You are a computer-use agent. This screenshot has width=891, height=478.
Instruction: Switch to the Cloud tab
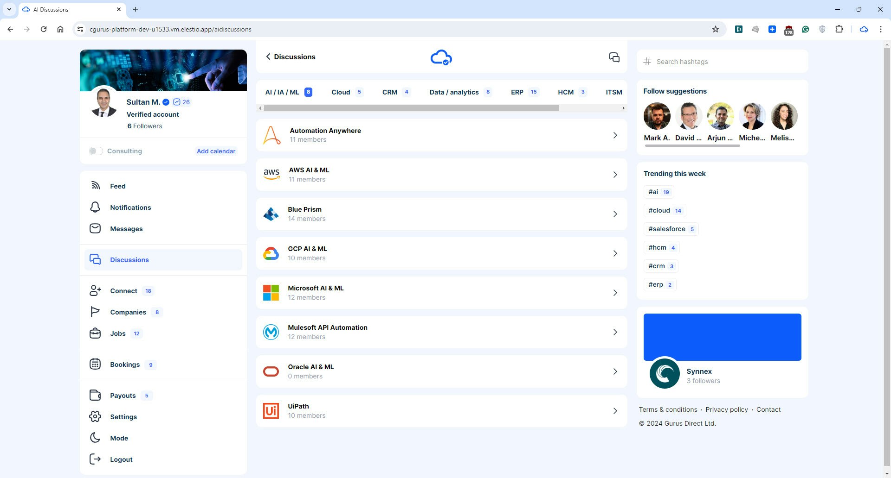coord(347,92)
